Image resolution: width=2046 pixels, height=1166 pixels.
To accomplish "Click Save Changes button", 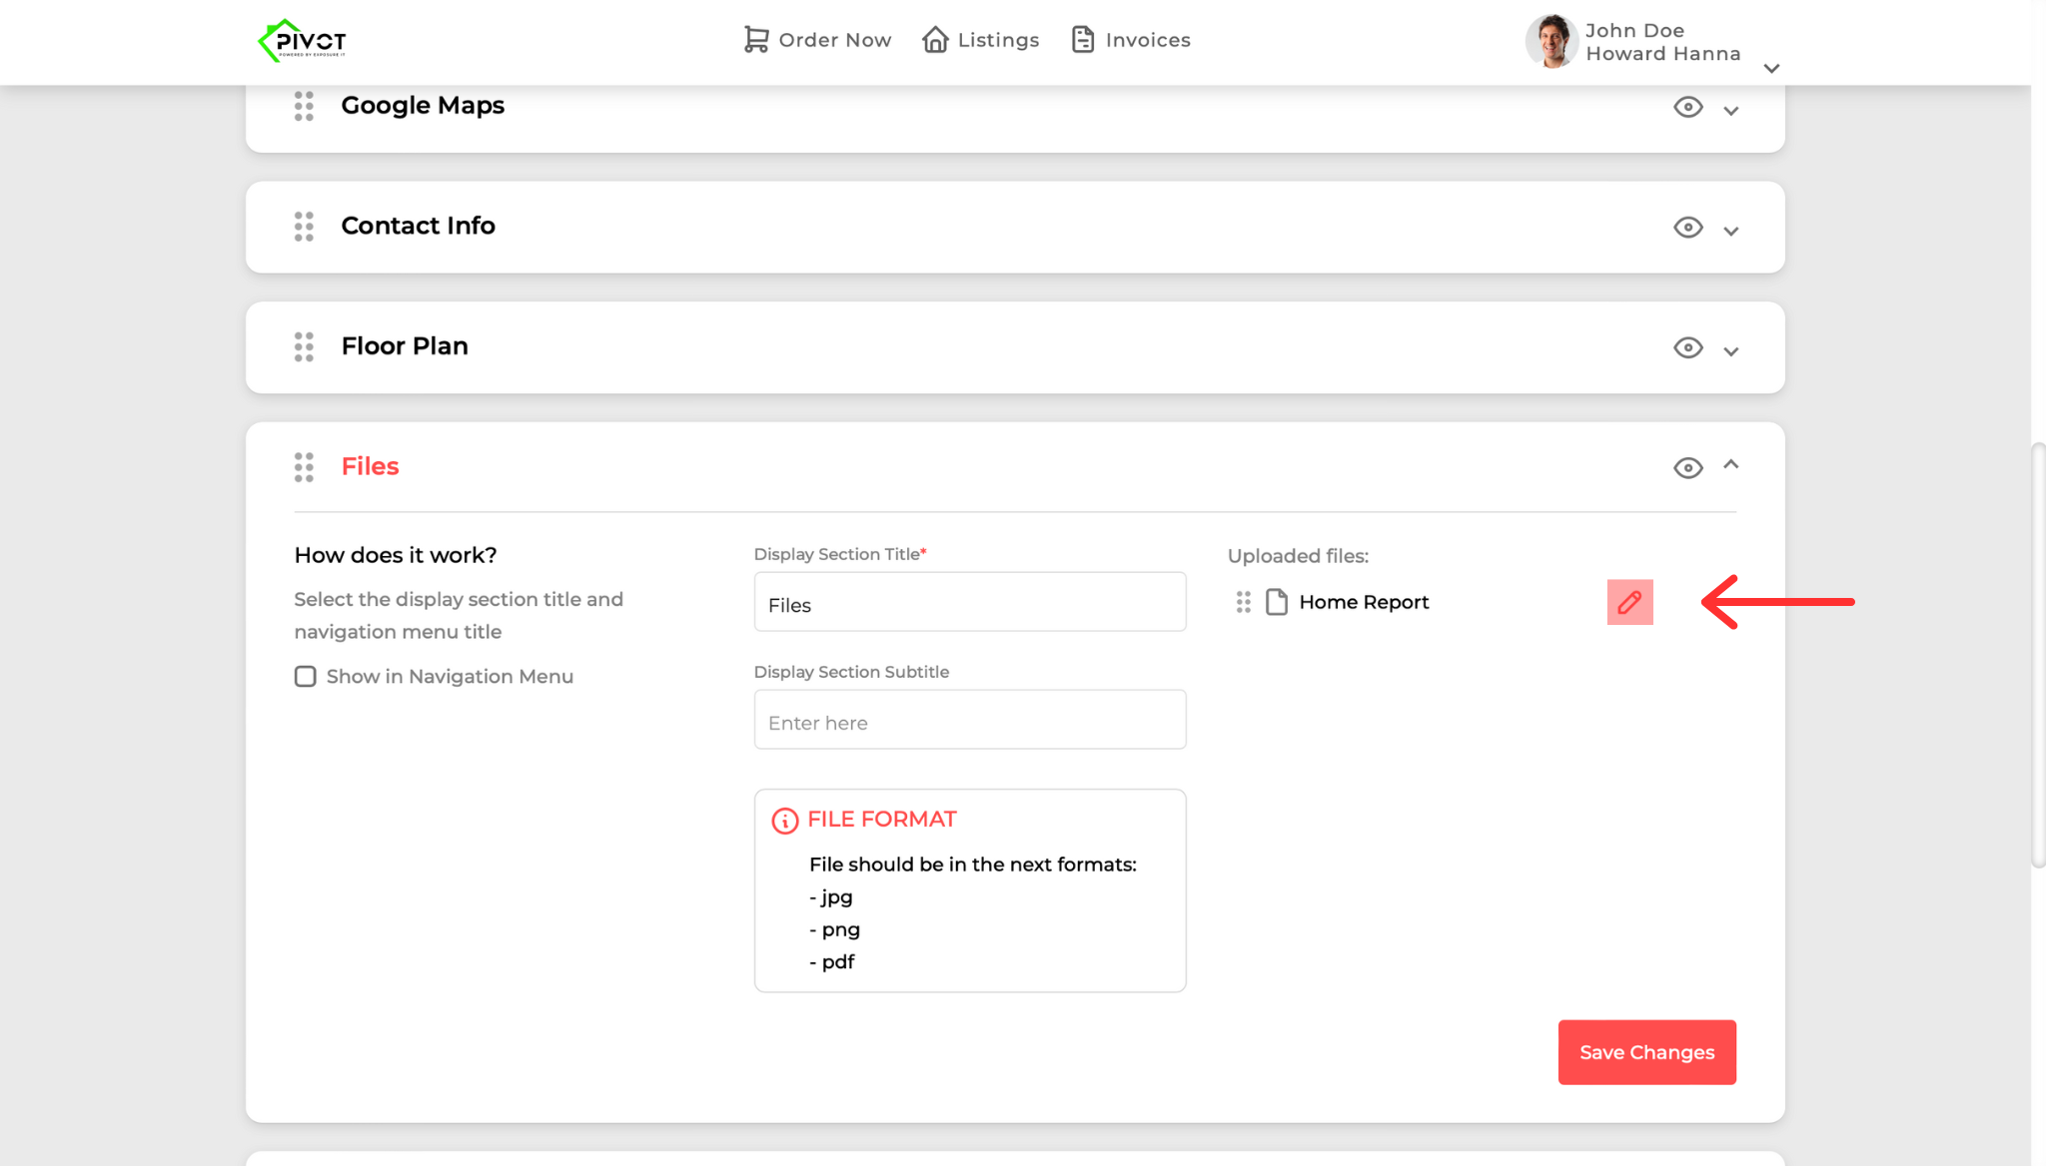I will pyautogui.click(x=1646, y=1052).
